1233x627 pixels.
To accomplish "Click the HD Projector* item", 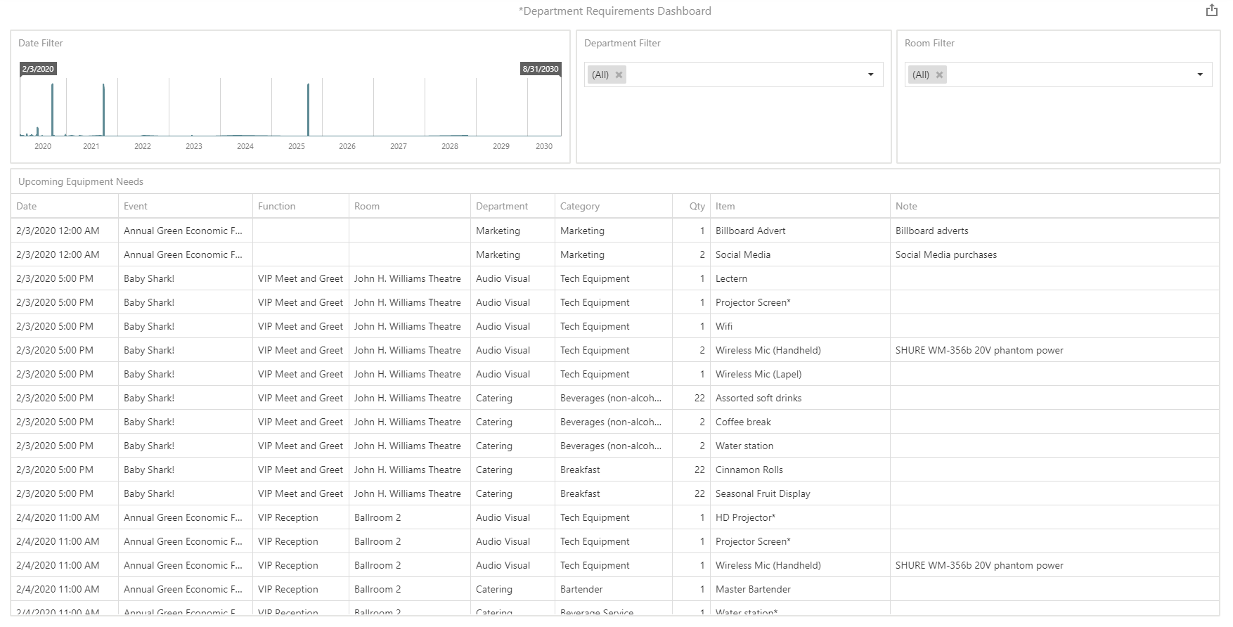I will coord(800,517).
